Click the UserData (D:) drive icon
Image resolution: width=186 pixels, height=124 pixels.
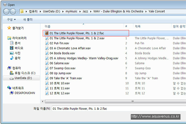pyautogui.click(x=12, y=78)
